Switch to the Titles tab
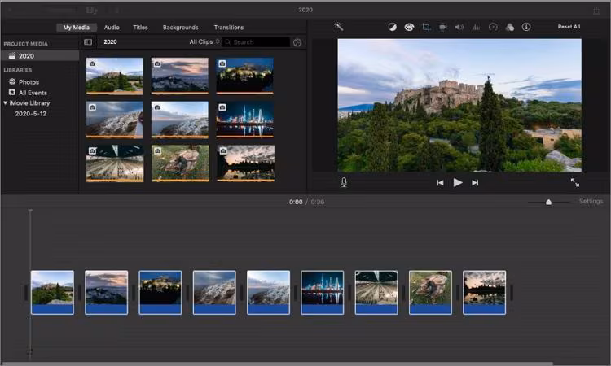Screen dimensions: 611x366 (141, 28)
